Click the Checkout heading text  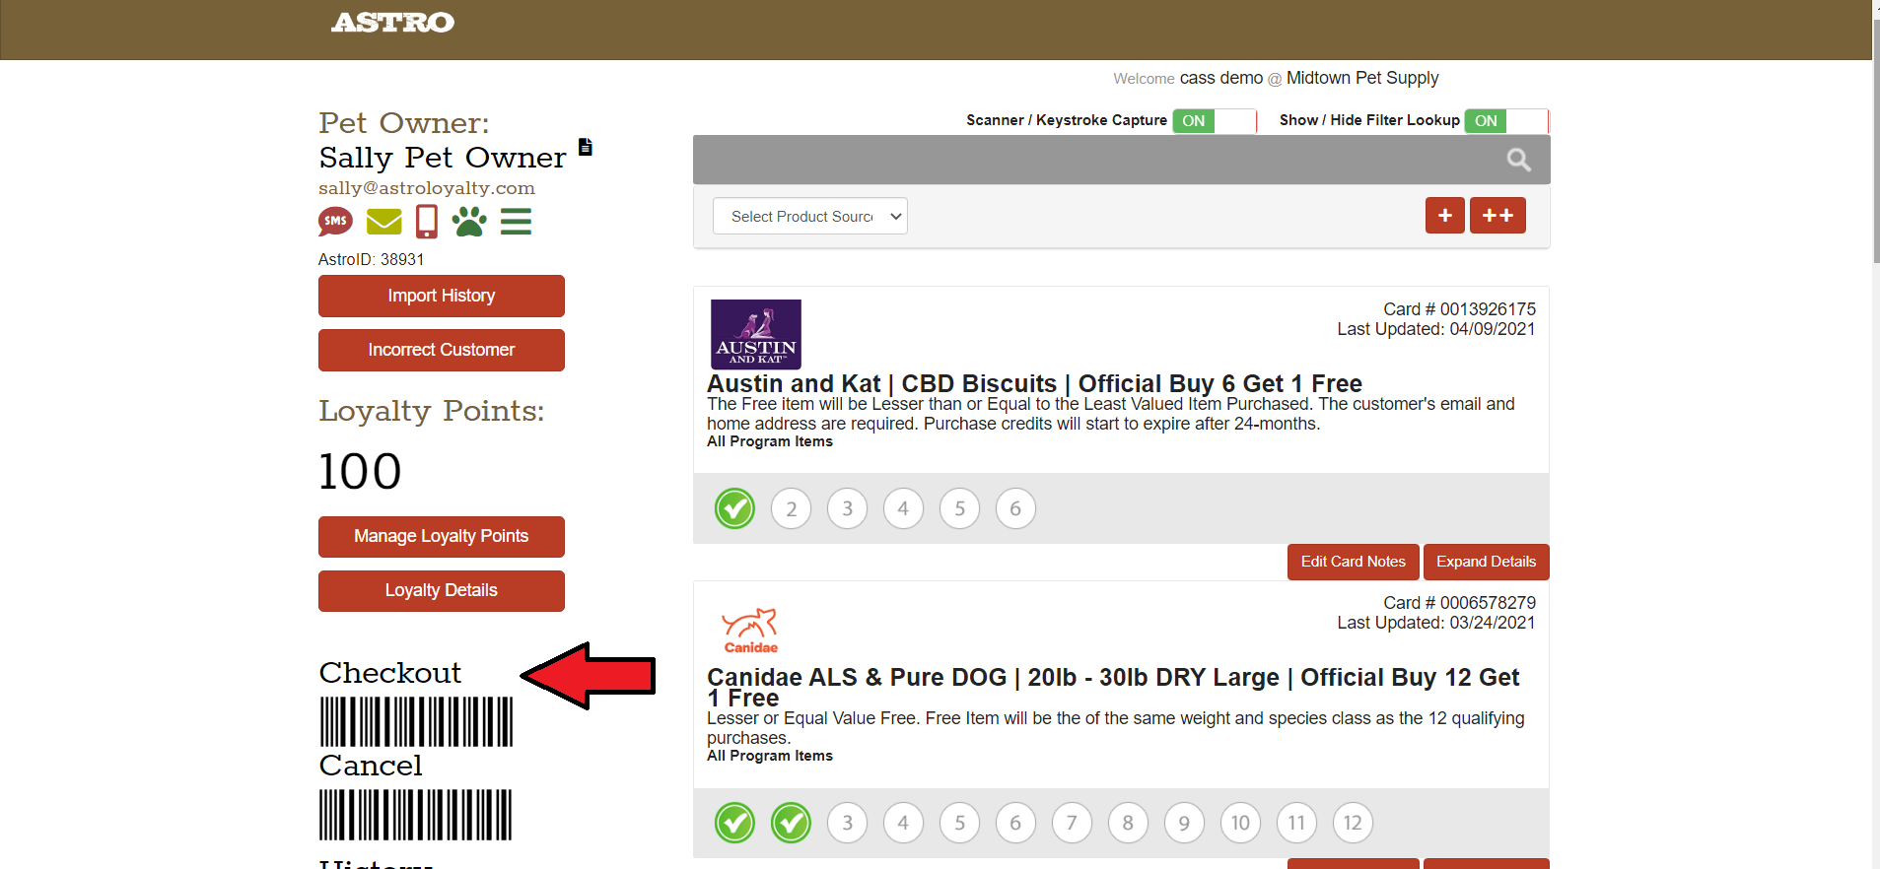coord(390,673)
